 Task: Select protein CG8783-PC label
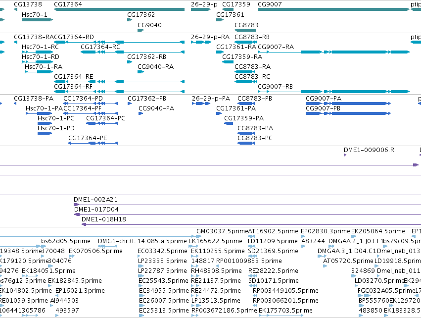tap(255, 138)
